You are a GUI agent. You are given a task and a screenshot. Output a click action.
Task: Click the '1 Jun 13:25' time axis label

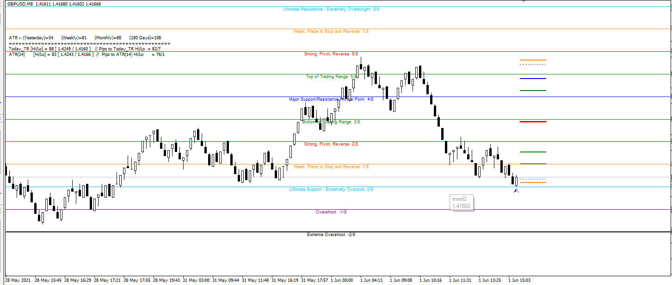pyautogui.click(x=491, y=280)
